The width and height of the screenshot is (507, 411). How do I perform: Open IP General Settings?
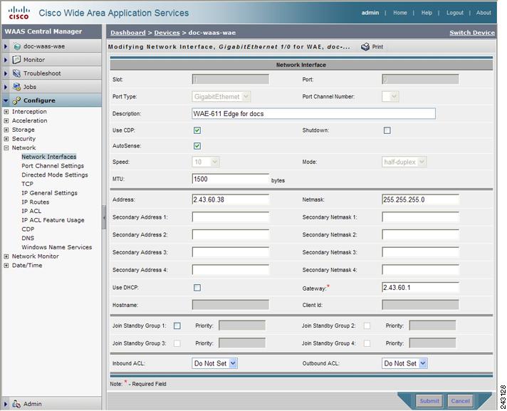click(49, 193)
